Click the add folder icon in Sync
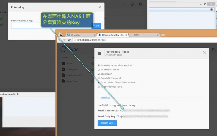Image resolution: width=217 pixels, height=136 pixels. 214,50
